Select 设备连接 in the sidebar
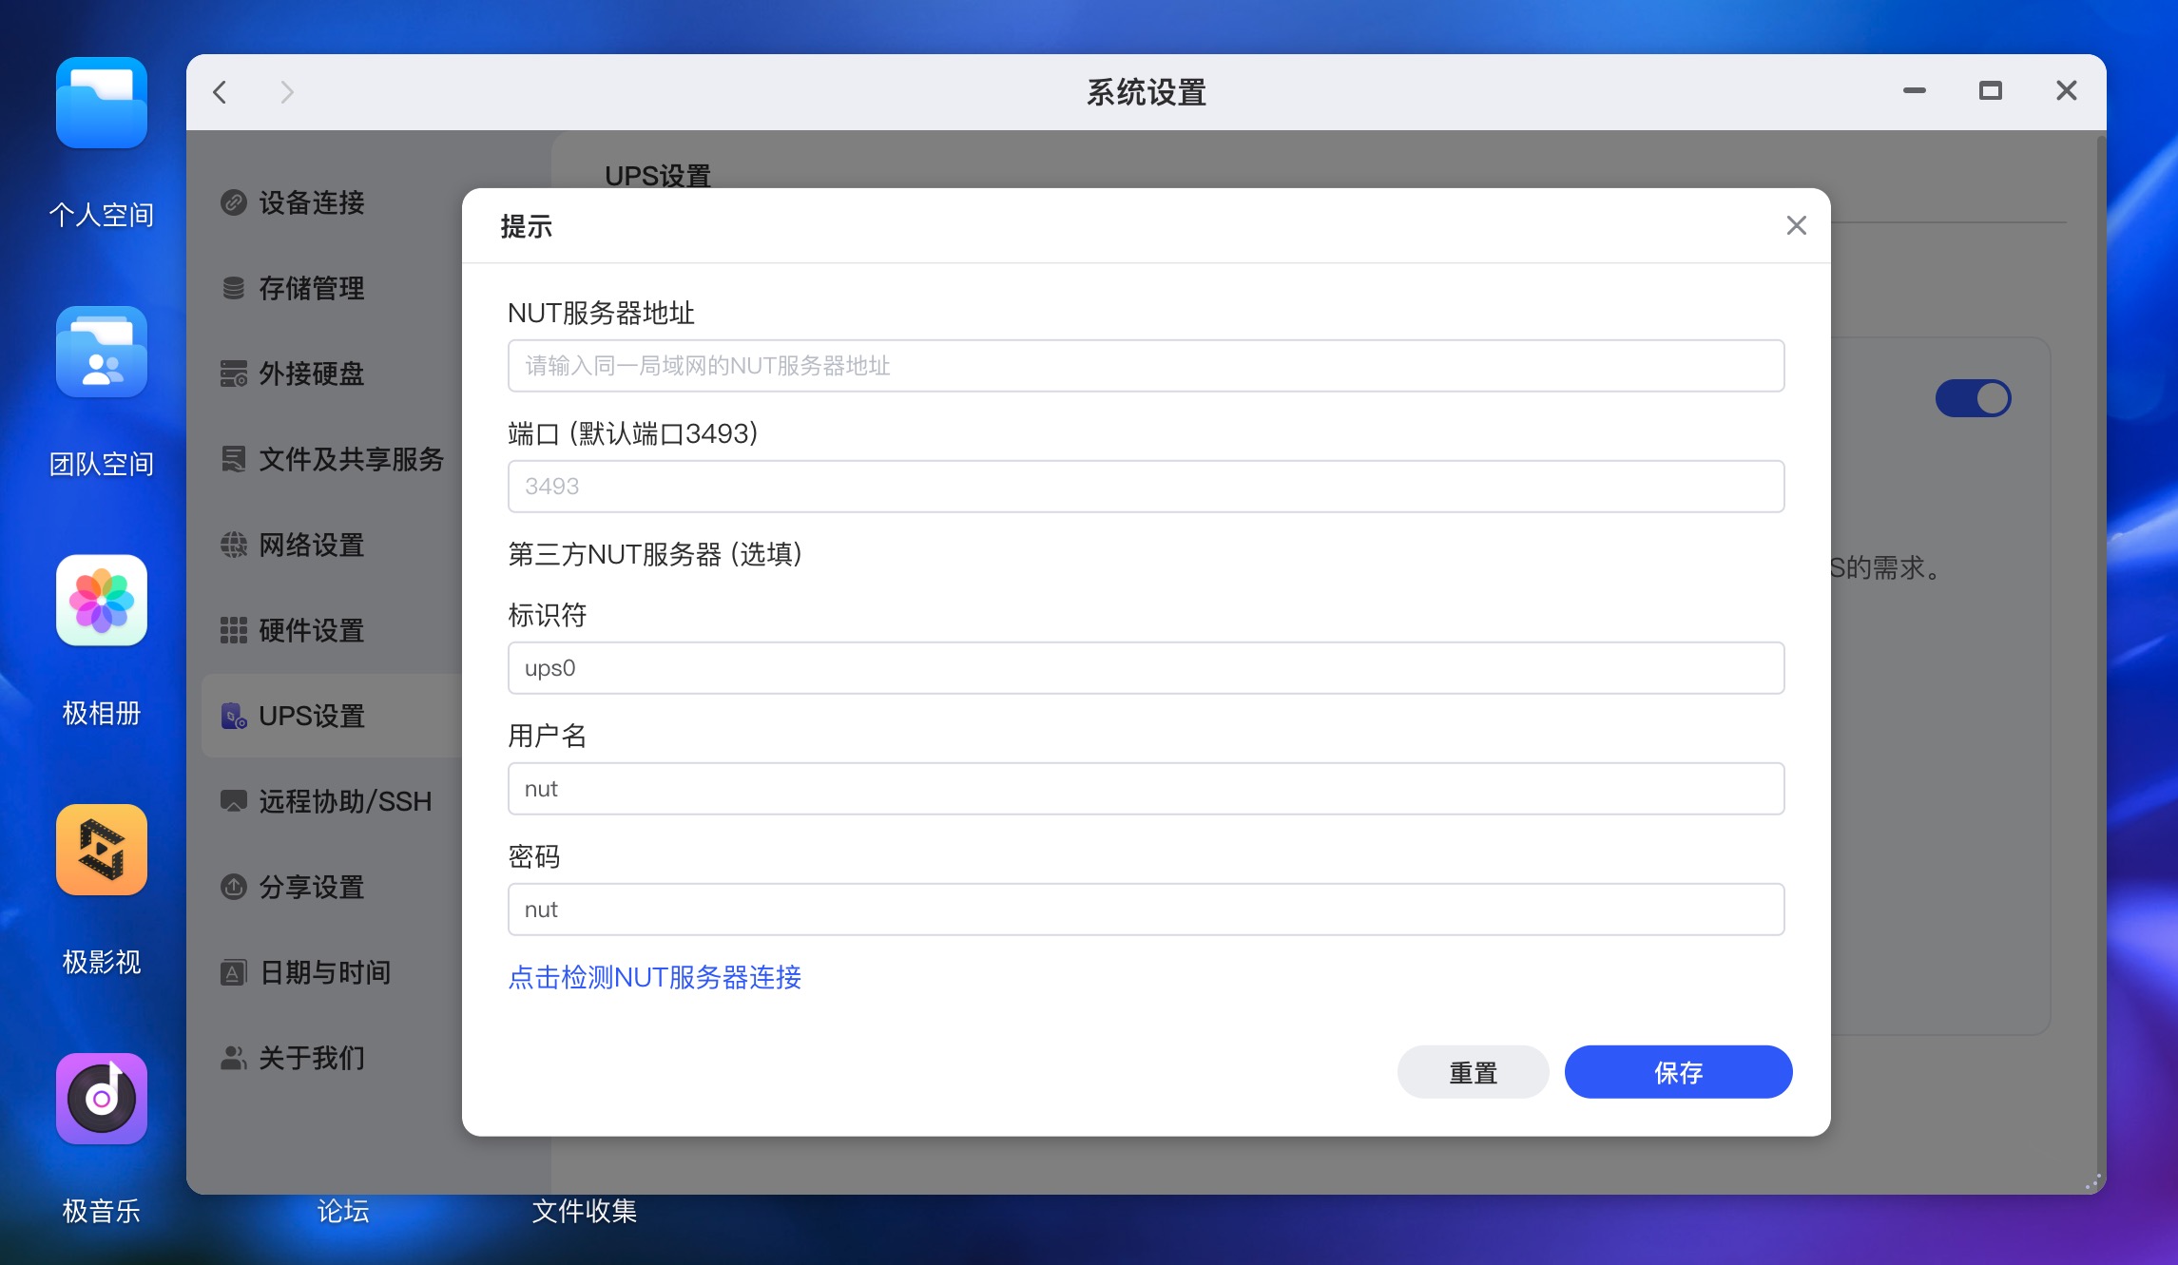The image size is (2178, 1265). click(311, 202)
